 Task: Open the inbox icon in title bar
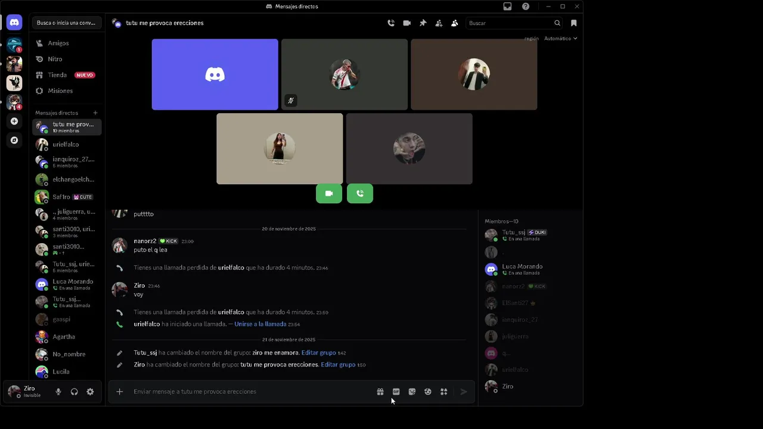pos(507,7)
